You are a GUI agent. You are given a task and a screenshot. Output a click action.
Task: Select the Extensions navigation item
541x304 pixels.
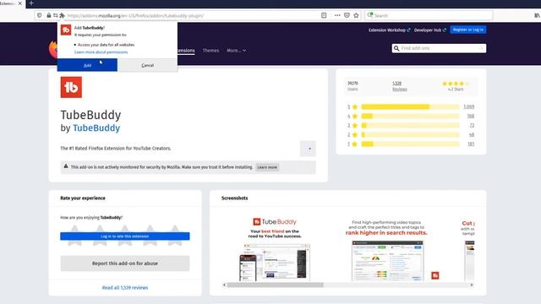pyautogui.click(x=186, y=51)
